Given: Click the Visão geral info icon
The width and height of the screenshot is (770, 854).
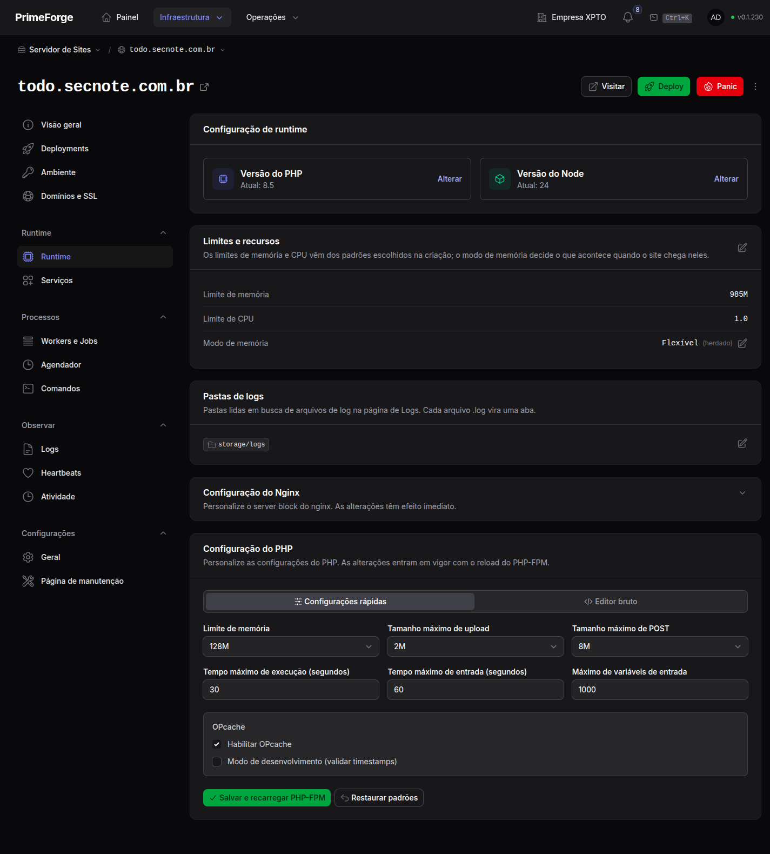Looking at the screenshot, I should click(28, 125).
